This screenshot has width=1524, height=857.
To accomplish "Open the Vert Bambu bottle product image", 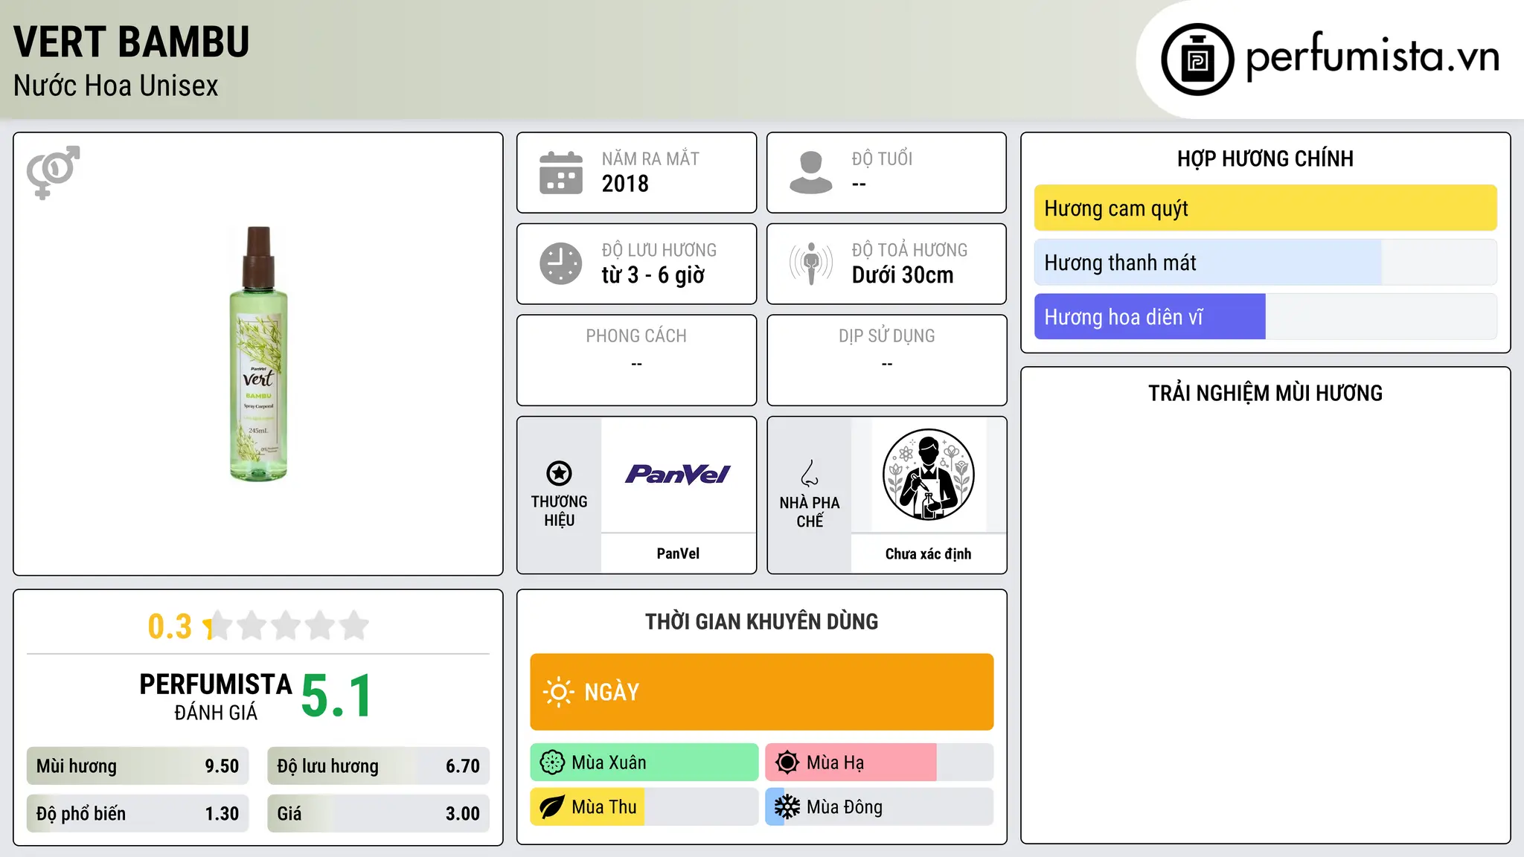I will (258, 354).
